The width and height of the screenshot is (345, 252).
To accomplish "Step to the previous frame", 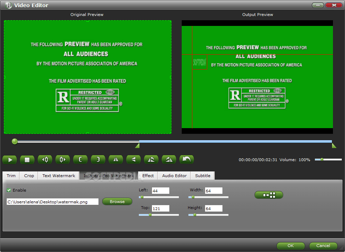I will coord(45,159).
